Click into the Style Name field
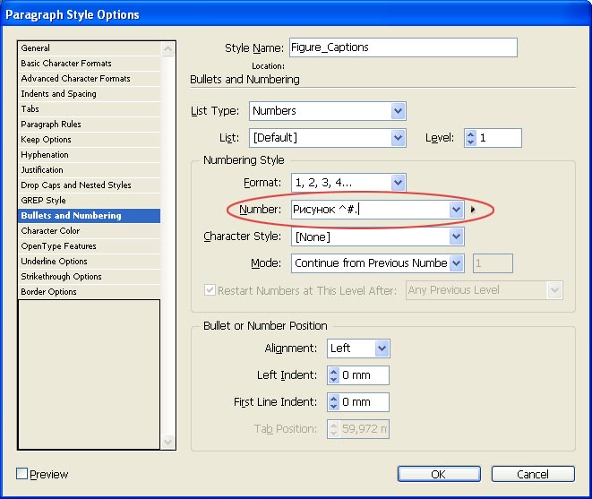This screenshot has height=499, width=592. [x=403, y=47]
